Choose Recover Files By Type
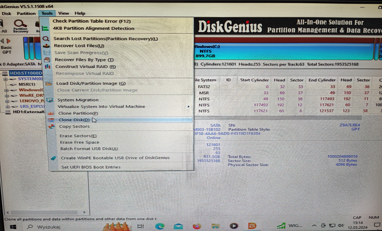The width and height of the screenshot is (382, 231). (x=84, y=60)
